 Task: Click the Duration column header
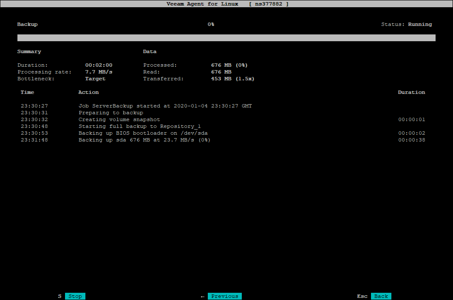411,93
